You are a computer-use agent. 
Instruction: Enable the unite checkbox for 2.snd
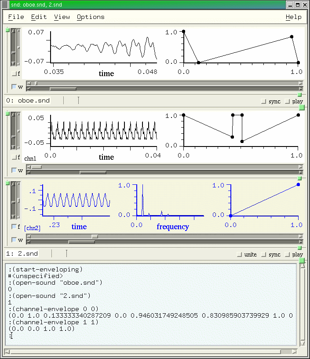coord(240,254)
